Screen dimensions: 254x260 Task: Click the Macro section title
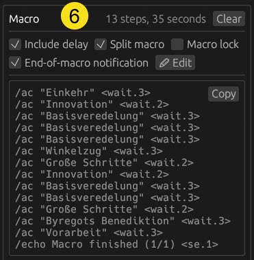(x=24, y=19)
